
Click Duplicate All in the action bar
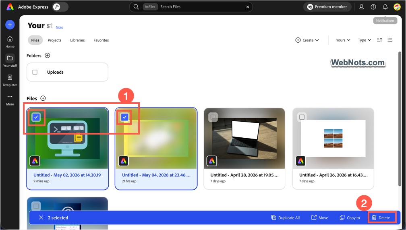(x=285, y=218)
